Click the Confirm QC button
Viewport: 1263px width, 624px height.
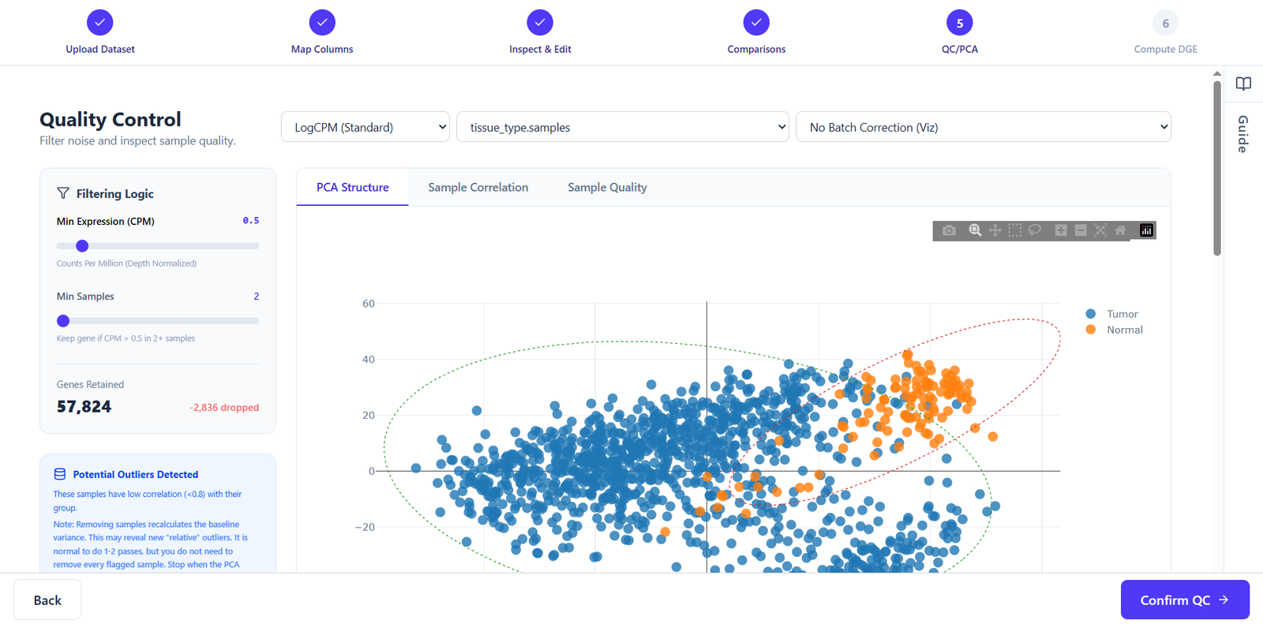point(1185,600)
